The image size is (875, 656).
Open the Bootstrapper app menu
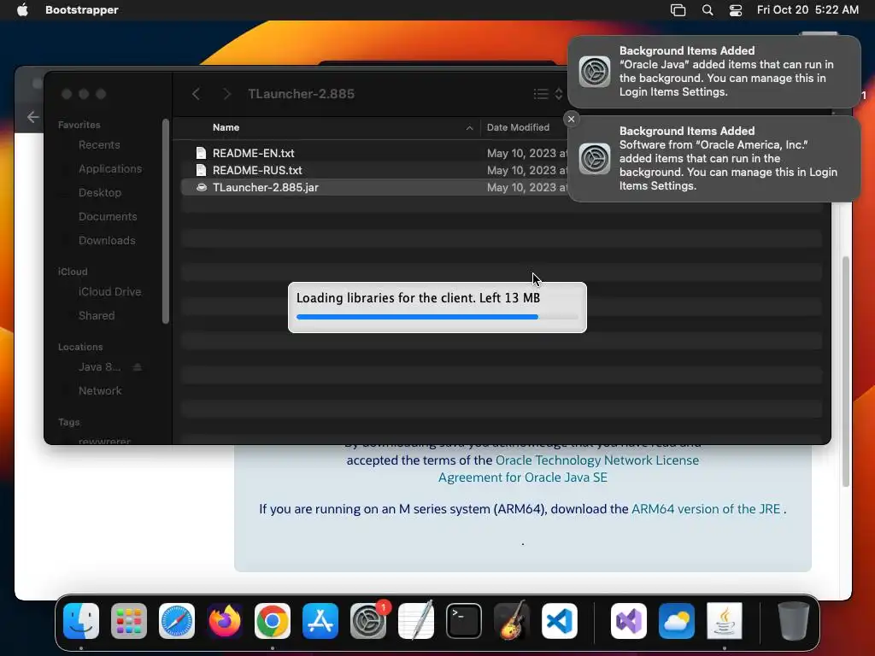[81, 9]
